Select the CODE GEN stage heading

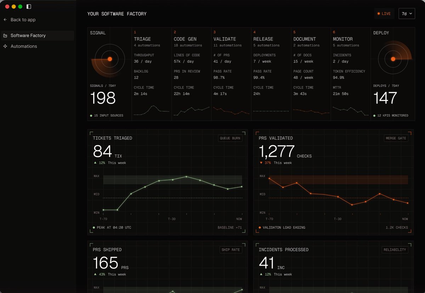pos(185,39)
